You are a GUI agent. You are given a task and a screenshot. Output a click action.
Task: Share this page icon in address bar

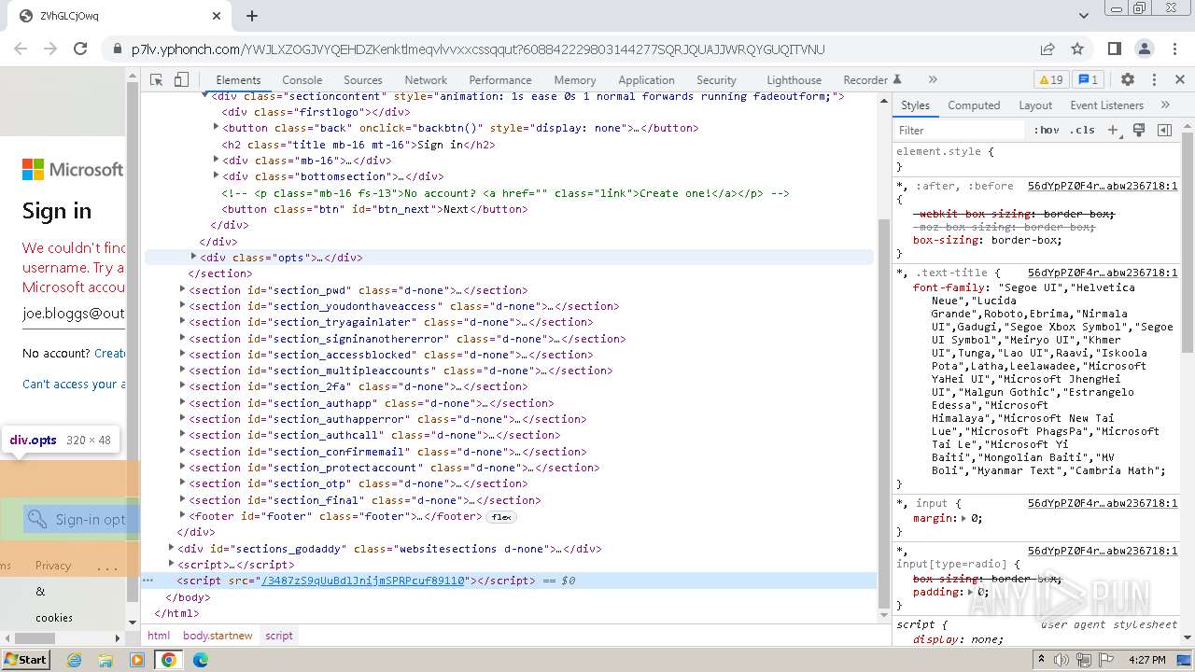pyautogui.click(x=1047, y=49)
